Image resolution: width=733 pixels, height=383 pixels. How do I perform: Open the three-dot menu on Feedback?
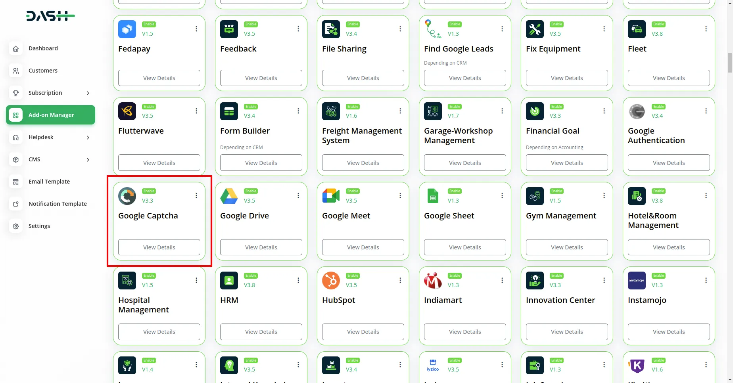(x=298, y=29)
